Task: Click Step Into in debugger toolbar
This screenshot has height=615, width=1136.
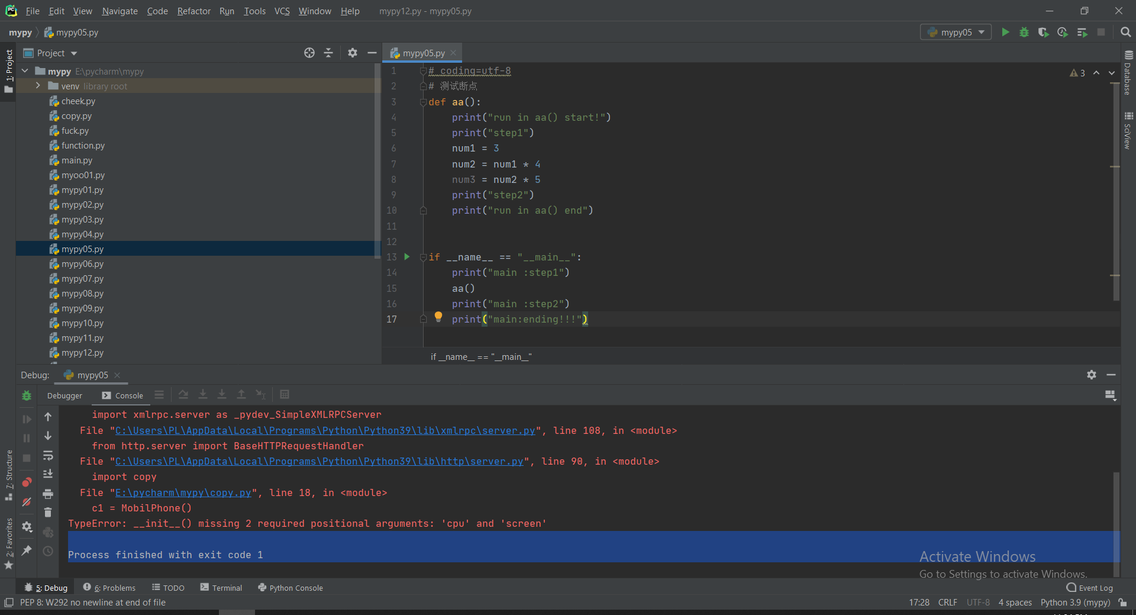Action: click(203, 394)
